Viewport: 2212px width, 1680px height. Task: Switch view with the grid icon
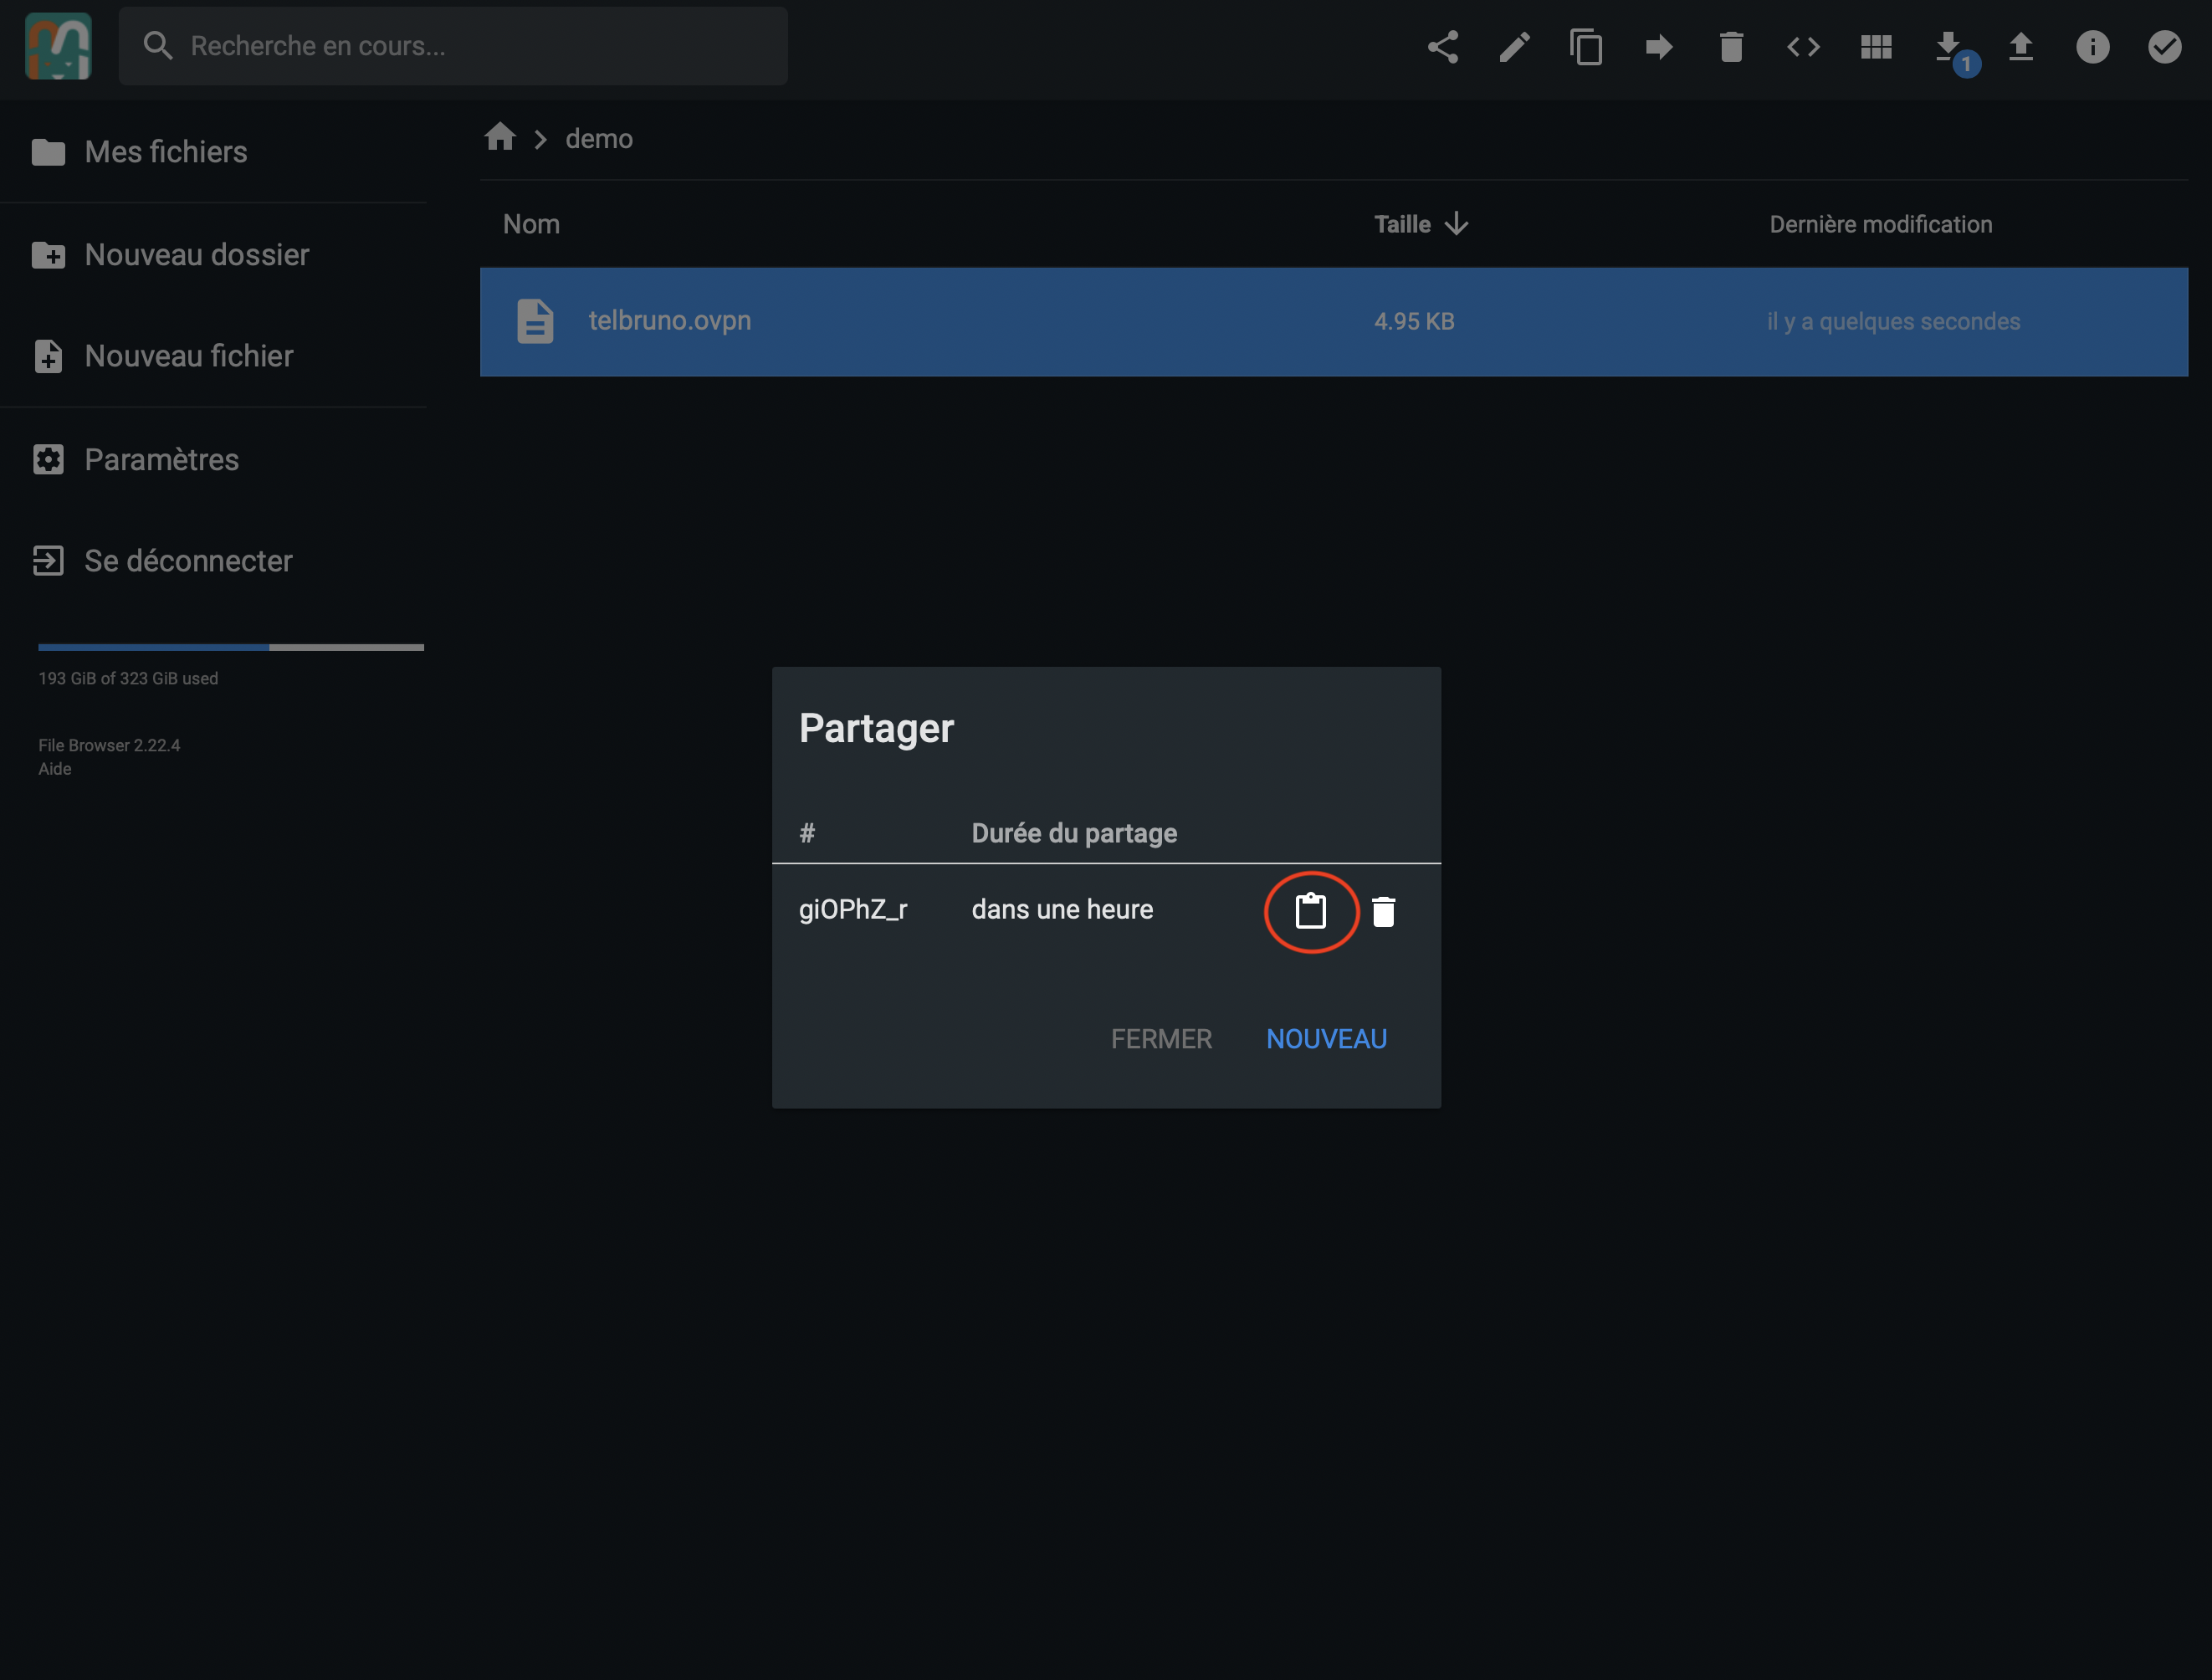(1876, 47)
